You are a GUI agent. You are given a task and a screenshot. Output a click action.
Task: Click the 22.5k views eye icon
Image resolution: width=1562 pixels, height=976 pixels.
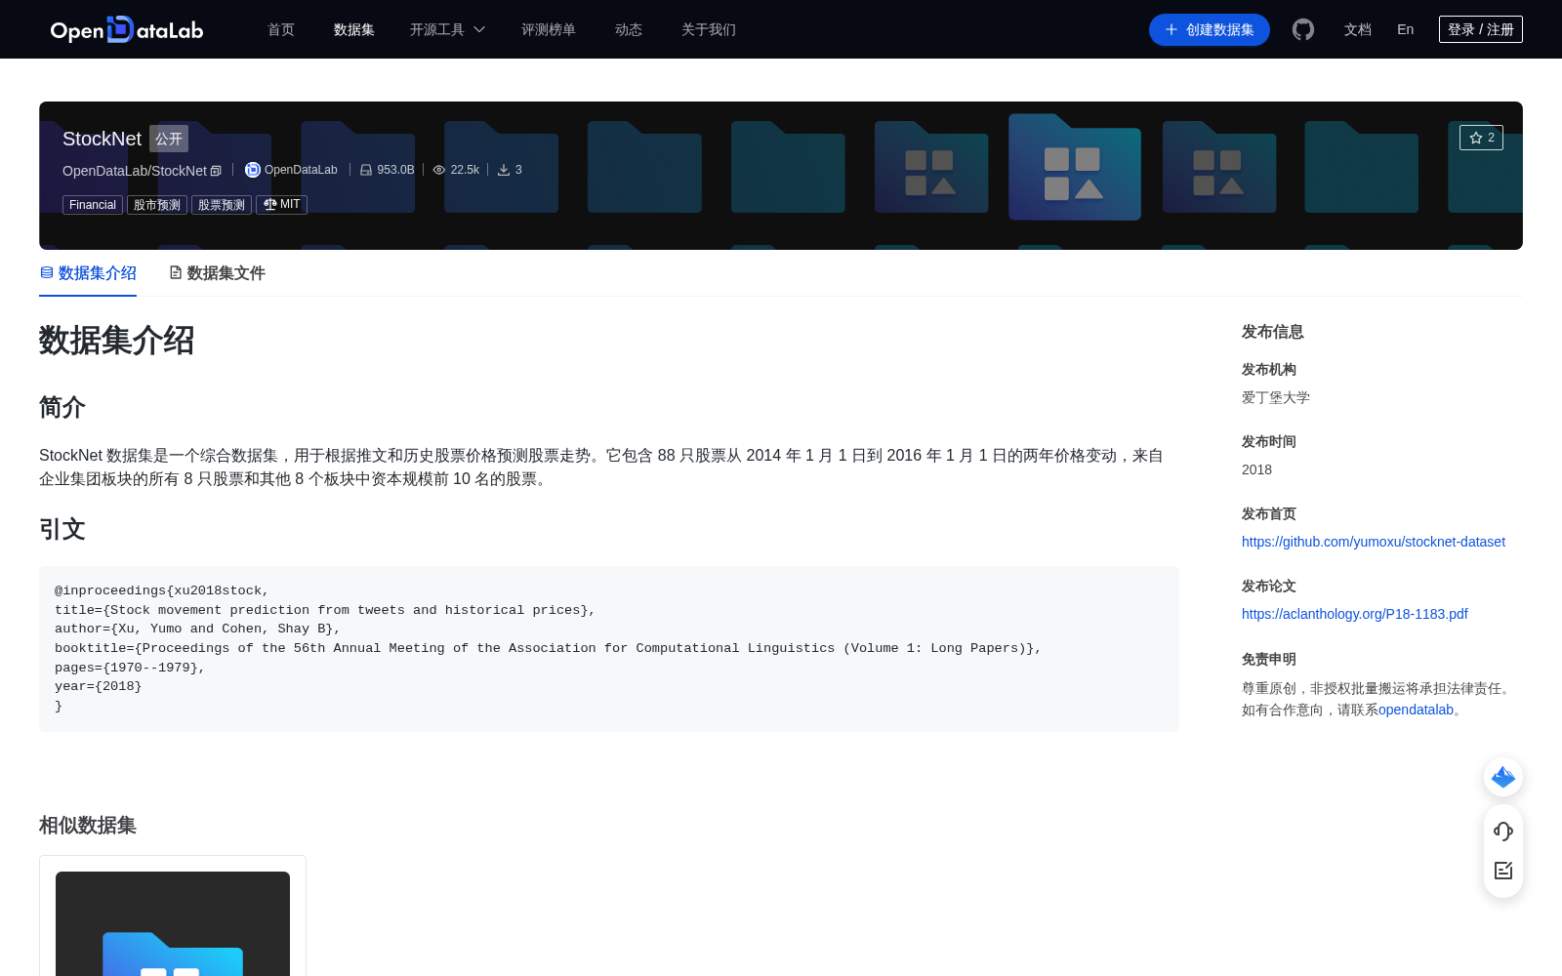(439, 170)
